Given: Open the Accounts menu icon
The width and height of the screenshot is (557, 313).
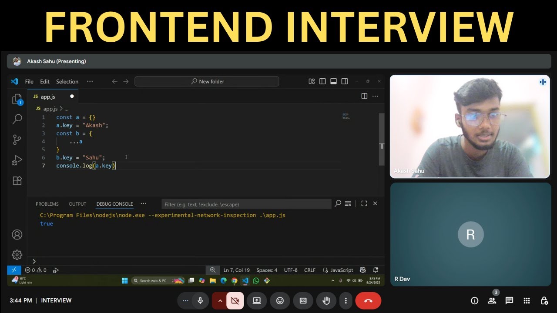Looking at the screenshot, I should coord(17,235).
